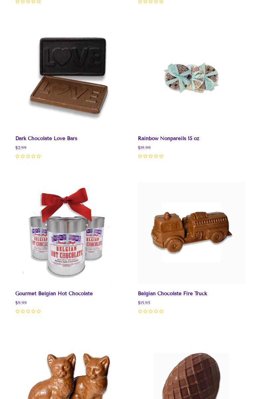This screenshot has height=399, width=260.
Task: Click the chocolate fire truck image
Action: click(x=191, y=233)
